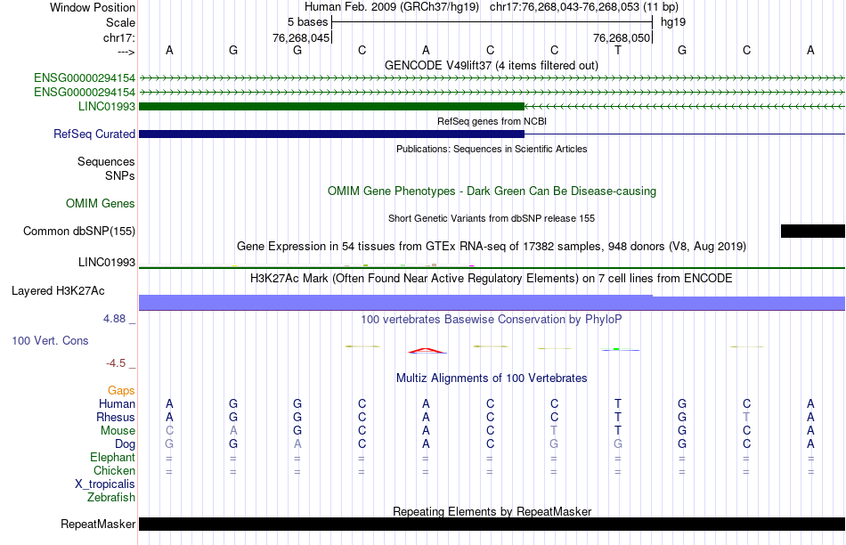Image resolution: width=846 pixels, height=545 pixels.
Task: Click the Gaps row label
Action: (x=121, y=390)
